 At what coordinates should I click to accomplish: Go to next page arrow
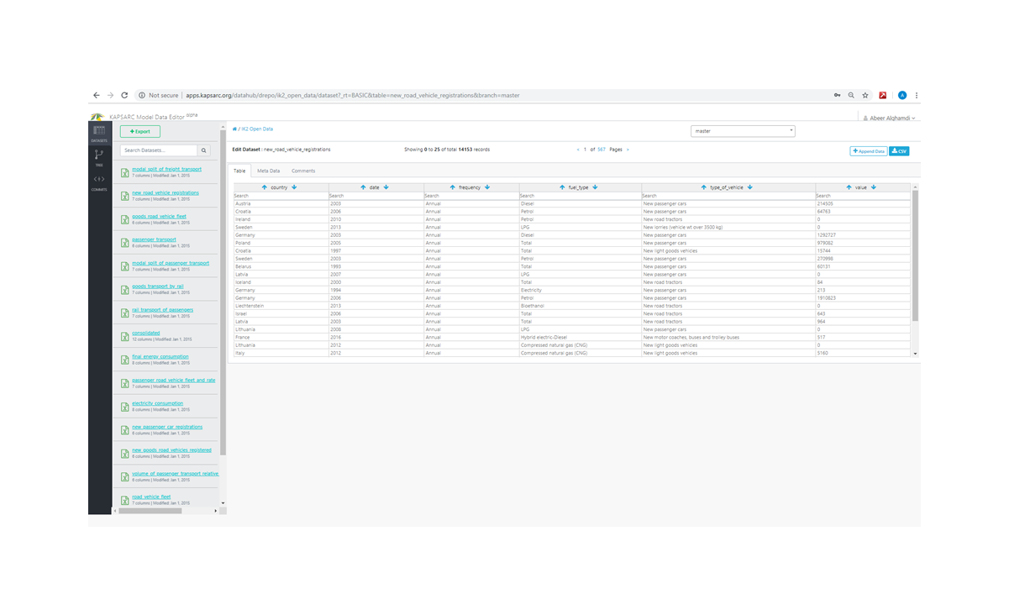coord(628,150)
